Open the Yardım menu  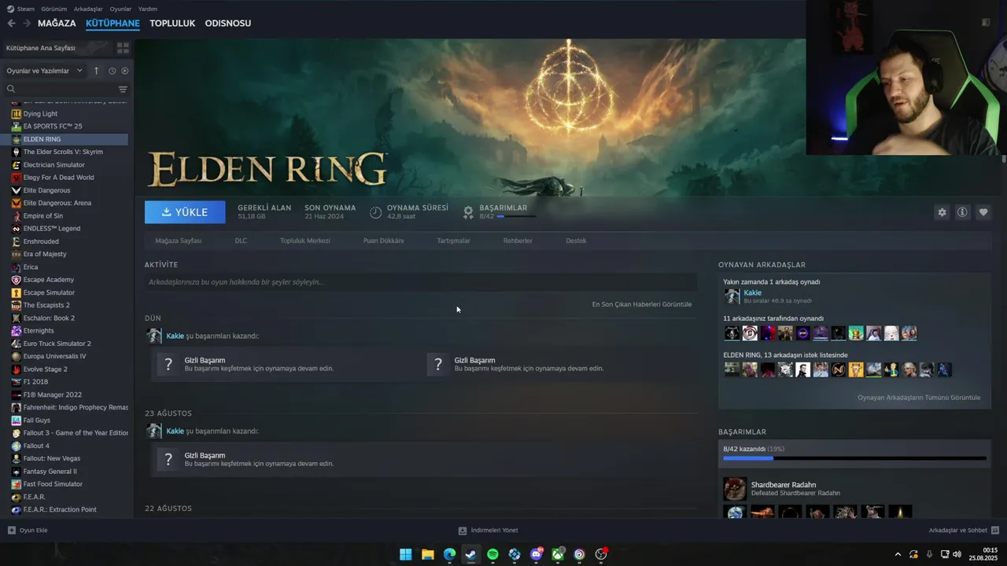point(148,9)
